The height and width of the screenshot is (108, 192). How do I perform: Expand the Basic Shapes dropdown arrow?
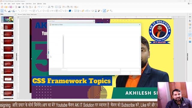tap(46, 11)
